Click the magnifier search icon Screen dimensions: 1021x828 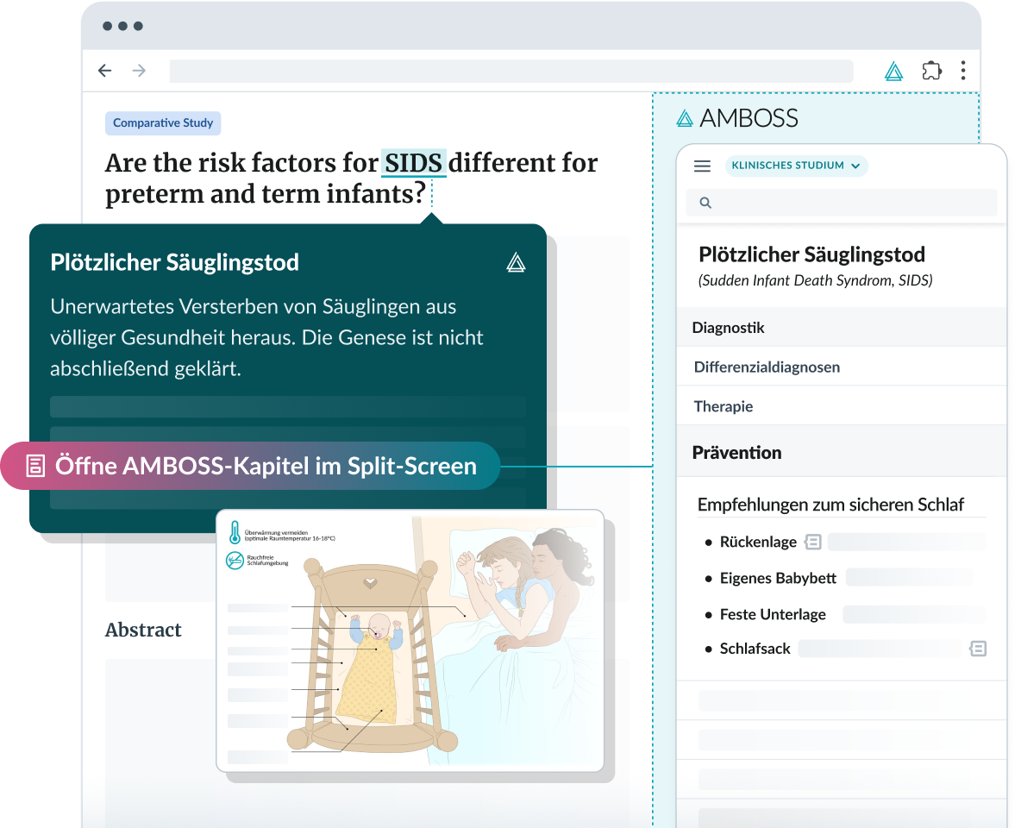point(705,203)
